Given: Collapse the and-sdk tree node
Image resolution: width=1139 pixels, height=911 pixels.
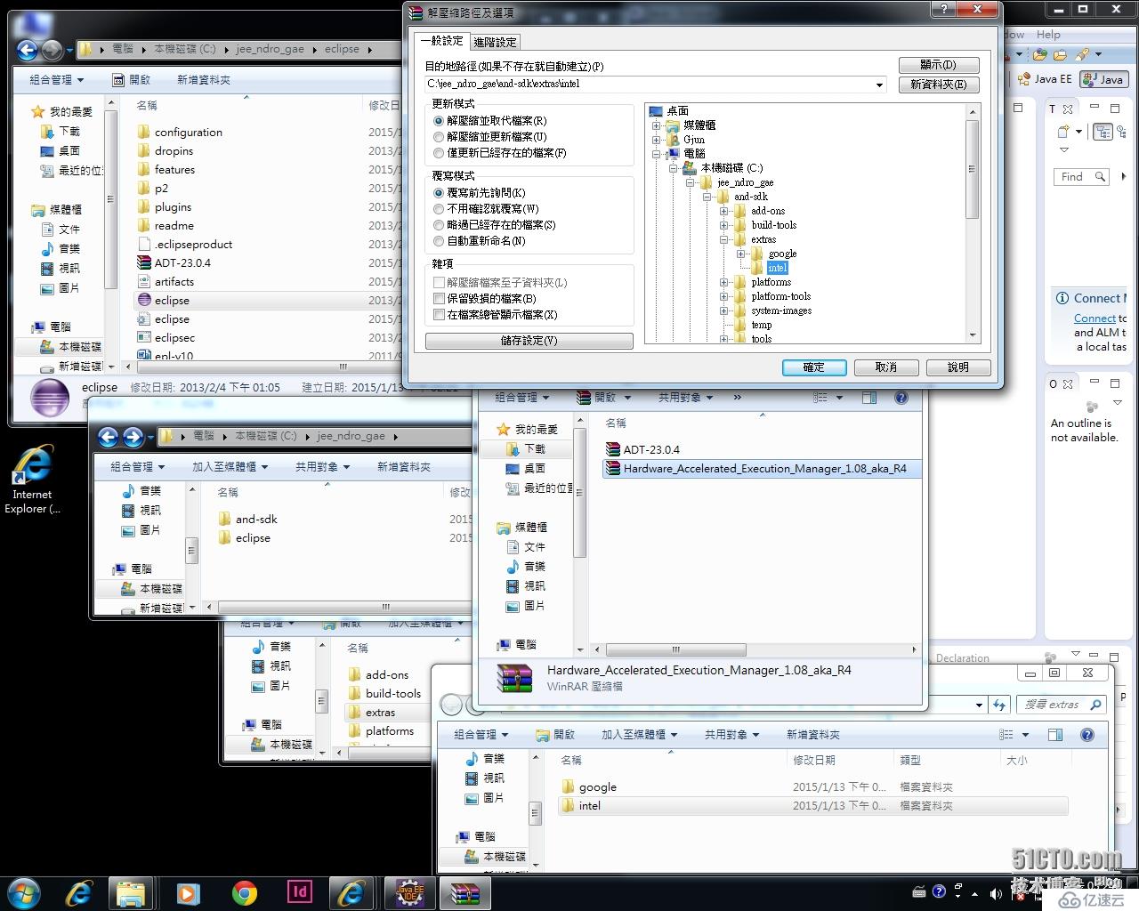Looking at the screenshot, I should 707,197.
